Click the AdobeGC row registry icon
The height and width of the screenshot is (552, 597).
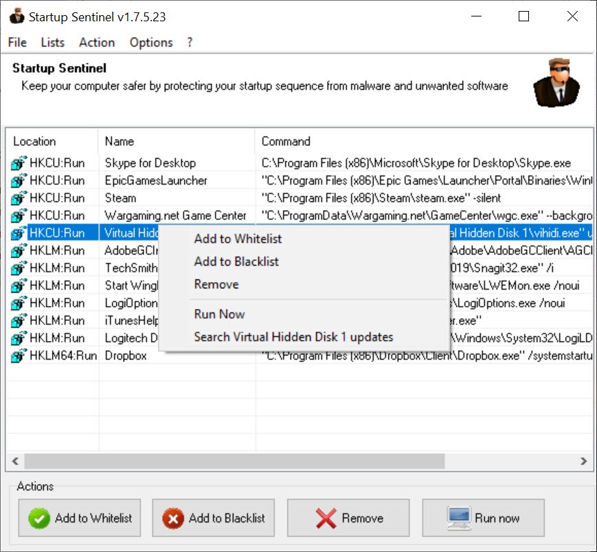coord(19,251)
